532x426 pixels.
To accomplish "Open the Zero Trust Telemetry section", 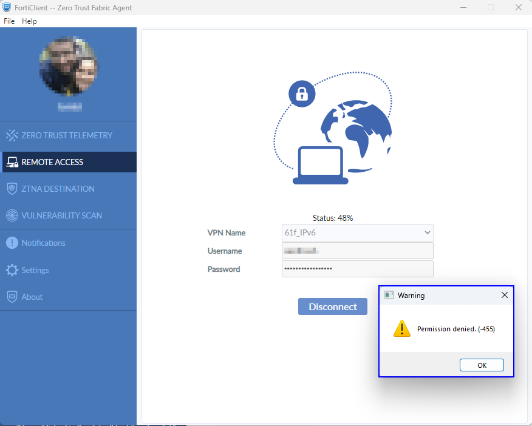I will 67,135.
